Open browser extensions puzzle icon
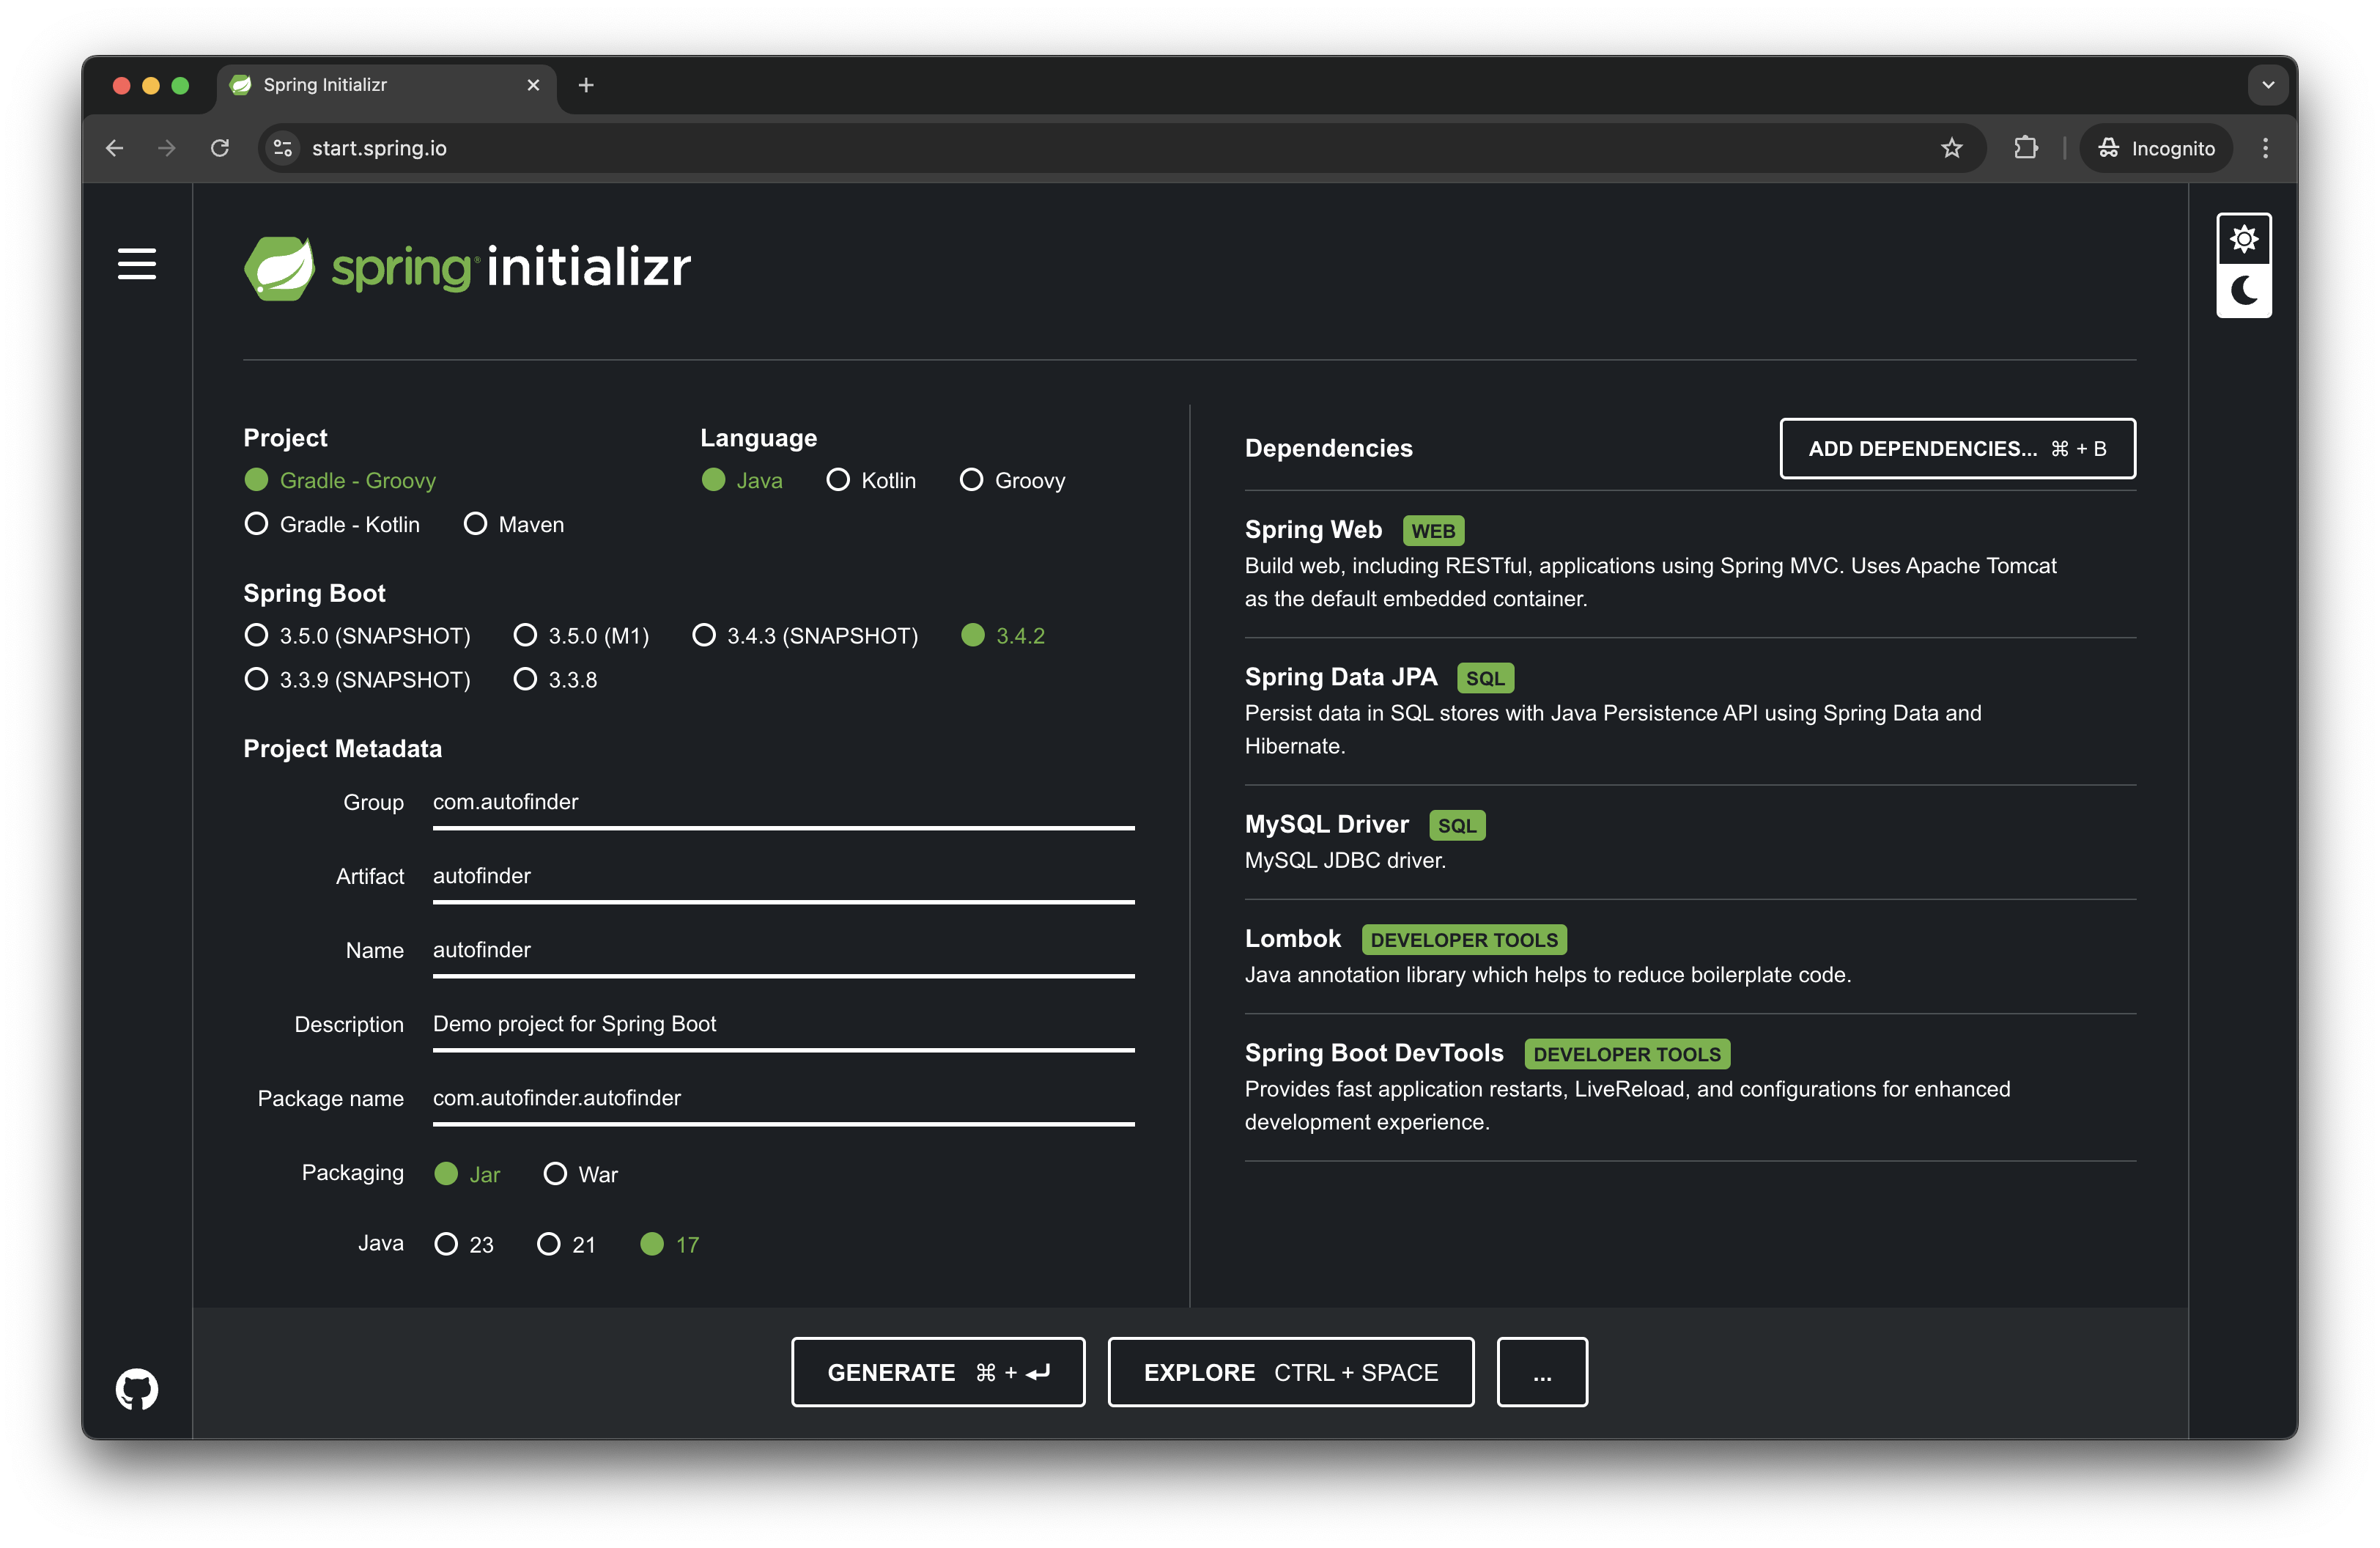 point(2025,148)
